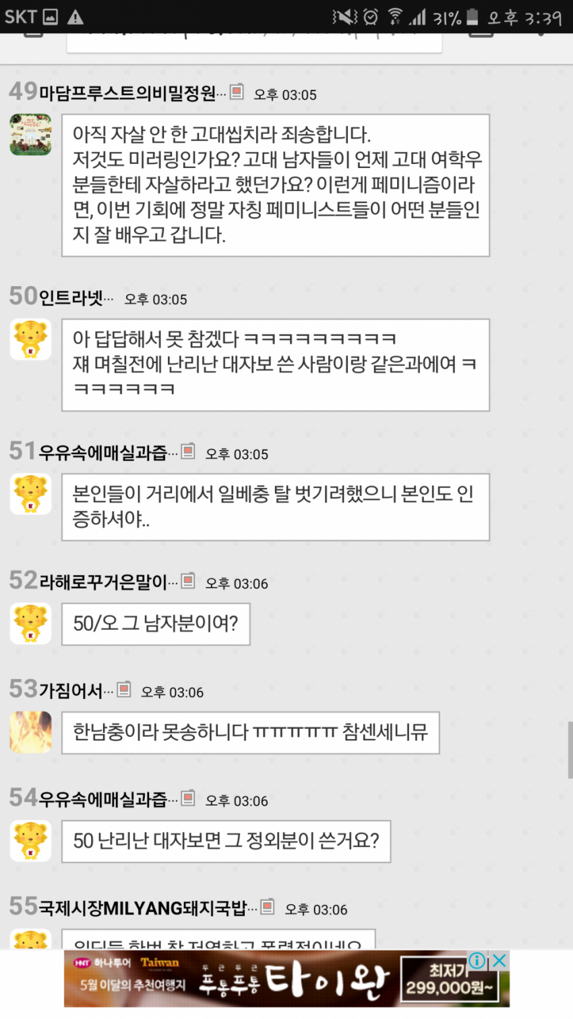Tap the memo icon beside comment 52 username
573x1019 pixels.
188,580
